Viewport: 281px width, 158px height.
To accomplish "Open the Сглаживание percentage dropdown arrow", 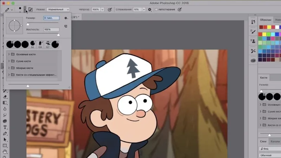I will tap(144, 9).
